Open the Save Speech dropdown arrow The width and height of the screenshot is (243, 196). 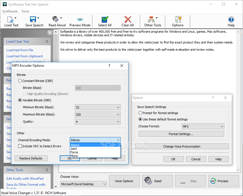click(x=38, y=18)
